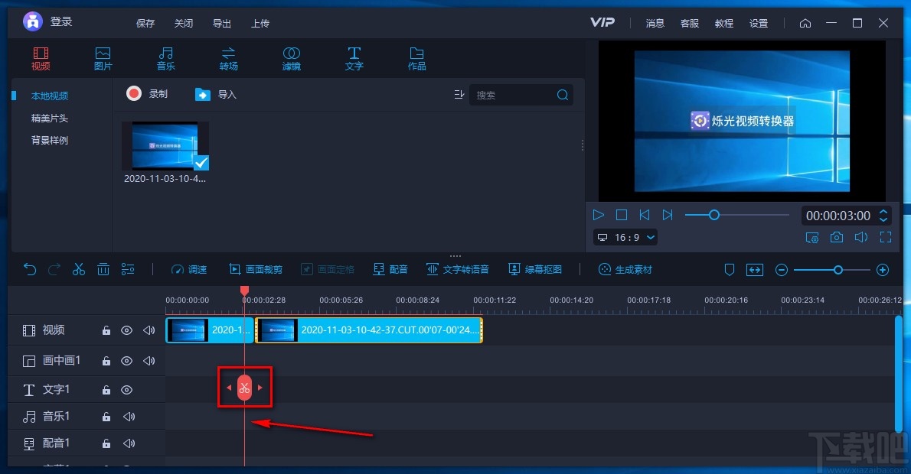Screen dimensions: 911x474
Task: Click the 录制 record button
Action: [147, 93]
